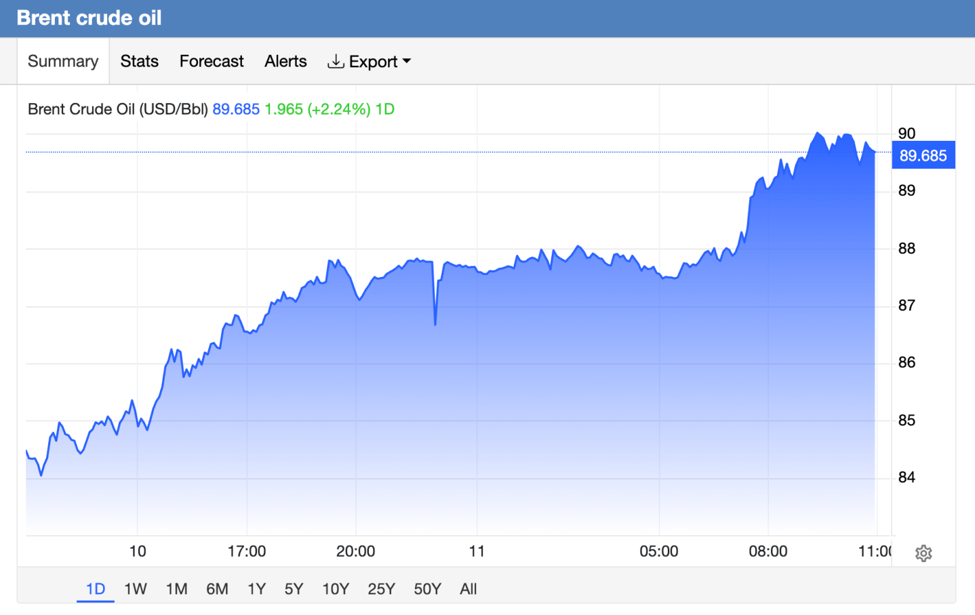The image size is (975, 615).
Task: Click the 89.685 current price label
Action: pyautogui.click(x=923, y=155)
